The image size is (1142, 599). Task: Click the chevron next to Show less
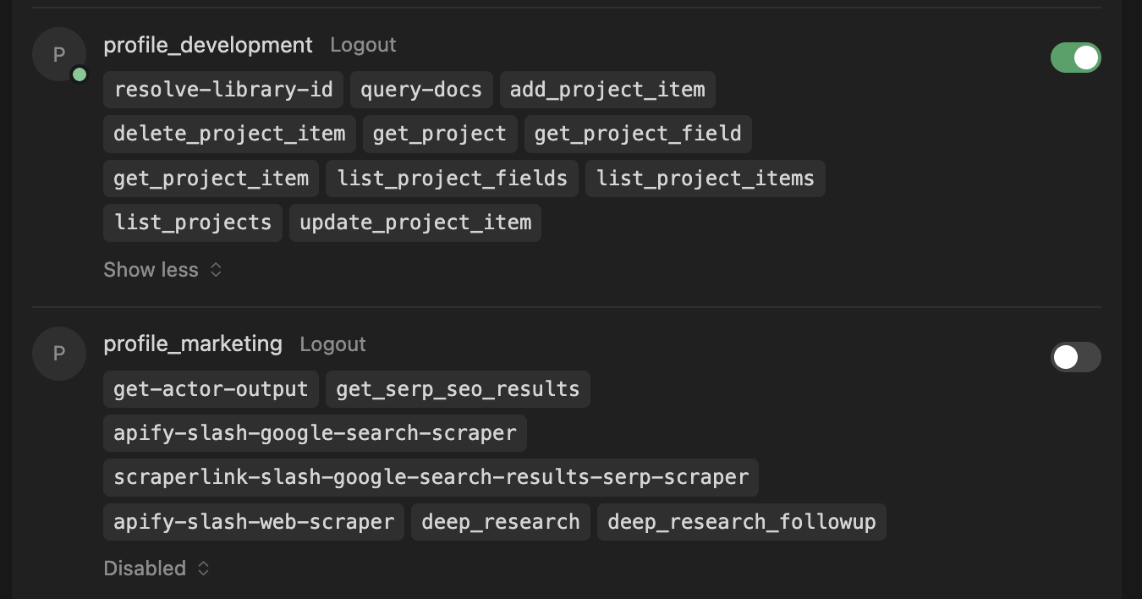point(216,269)
